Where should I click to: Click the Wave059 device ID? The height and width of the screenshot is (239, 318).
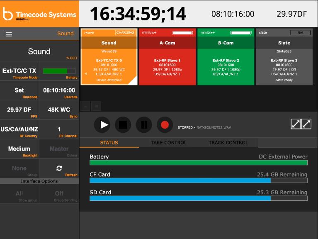109,51
